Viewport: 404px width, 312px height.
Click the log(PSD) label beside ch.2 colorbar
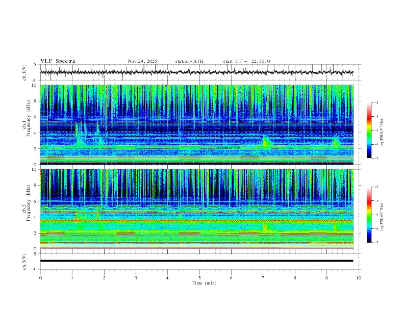pyautogui.click(x=382, y=217)
